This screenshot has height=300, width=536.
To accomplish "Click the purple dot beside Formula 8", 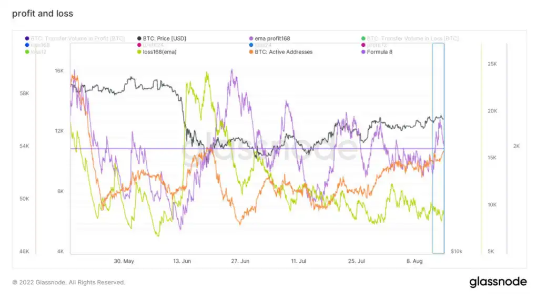I will [363, 52].
